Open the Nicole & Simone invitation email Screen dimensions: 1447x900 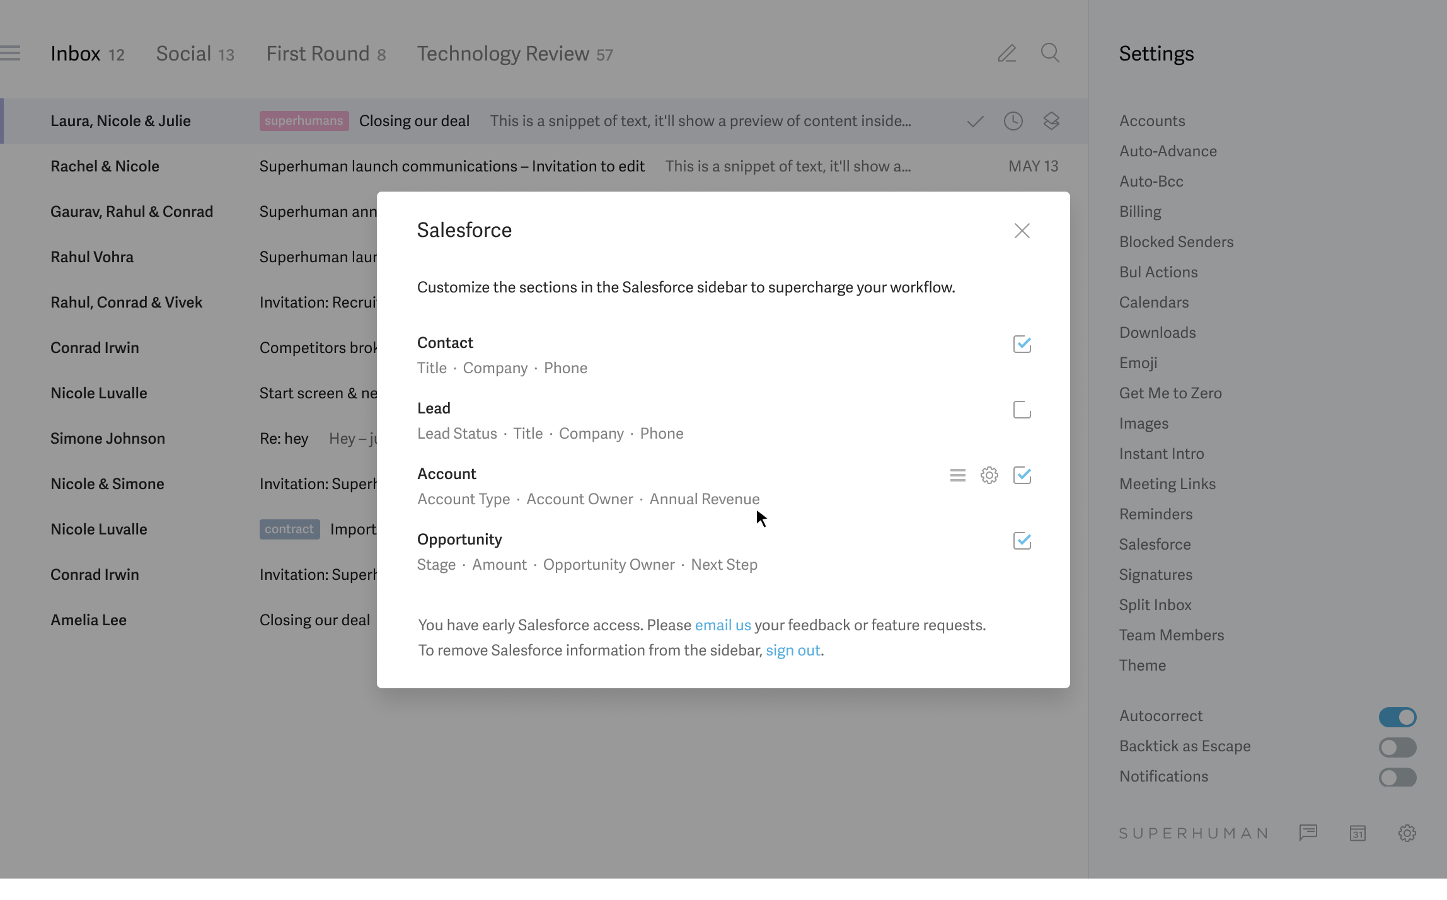click(189, 484)
